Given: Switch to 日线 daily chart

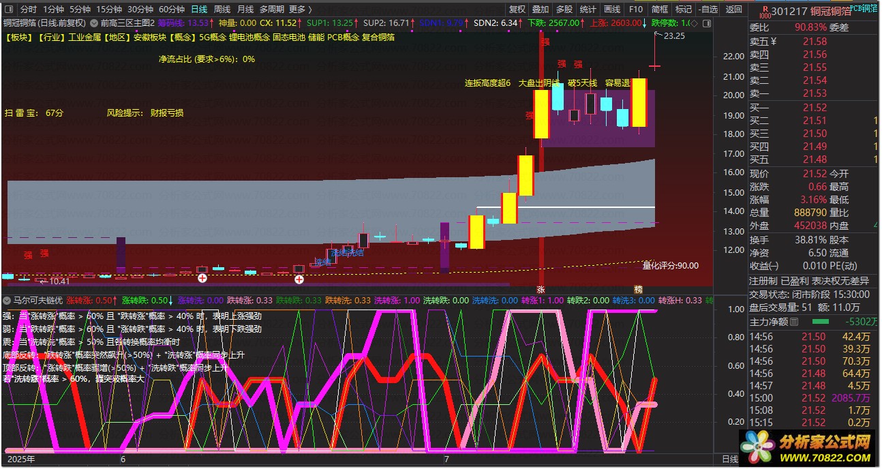Looking at the screenshot, I should 199,10.
